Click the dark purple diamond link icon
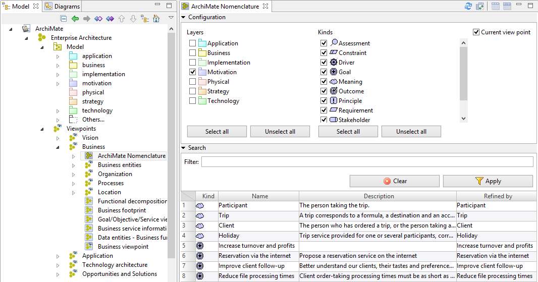Viewport: 538px width, 282px height. 110,19
